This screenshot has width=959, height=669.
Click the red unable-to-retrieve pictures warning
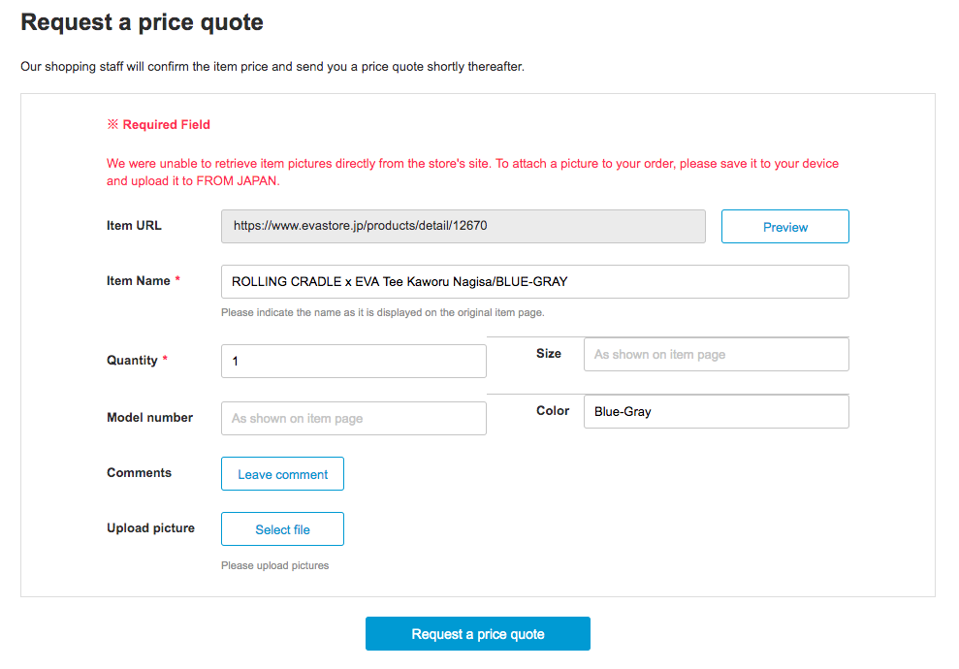click(x=472, y=172)
